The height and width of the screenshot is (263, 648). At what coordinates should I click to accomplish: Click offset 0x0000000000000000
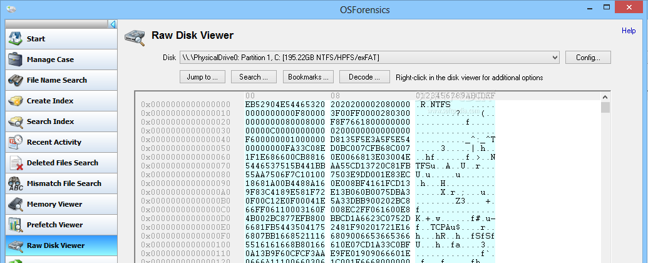point(185,104)
